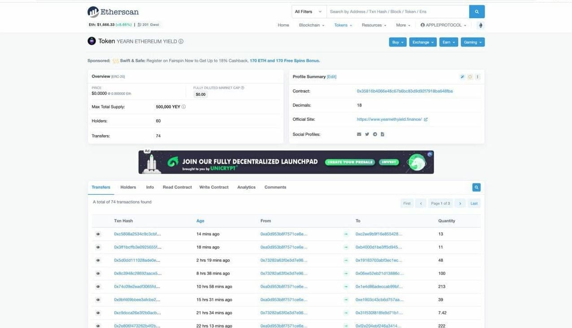Click the Twitter social profile icon

pyautogui.click(x=367, y=134)
